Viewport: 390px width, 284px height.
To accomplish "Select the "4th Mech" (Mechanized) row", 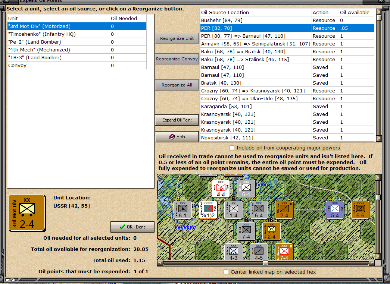I will click(x=77, y=50).
